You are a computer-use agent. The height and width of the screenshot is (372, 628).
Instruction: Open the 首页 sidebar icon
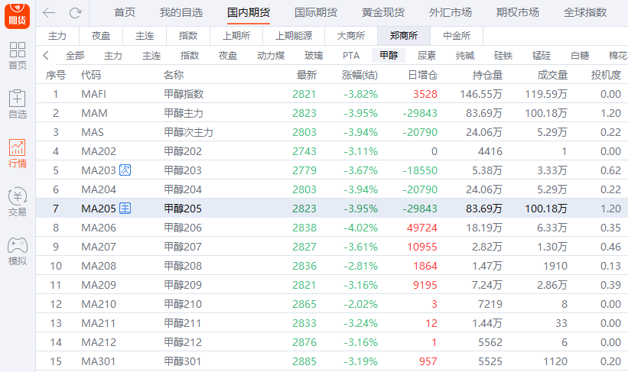[x=17, y=56]
